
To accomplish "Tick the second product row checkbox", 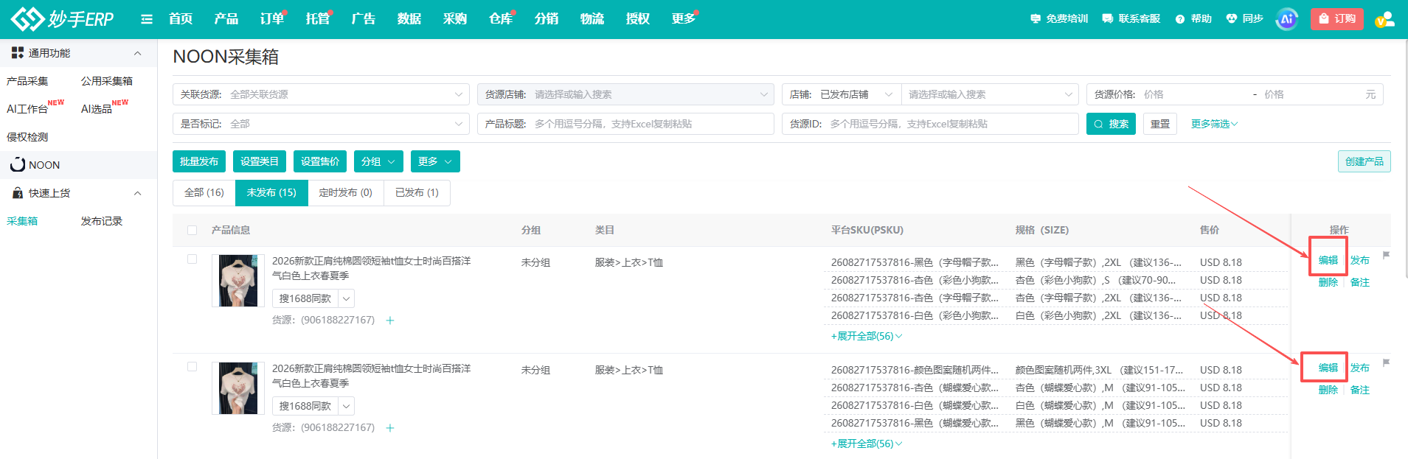I will click(193, 367).
